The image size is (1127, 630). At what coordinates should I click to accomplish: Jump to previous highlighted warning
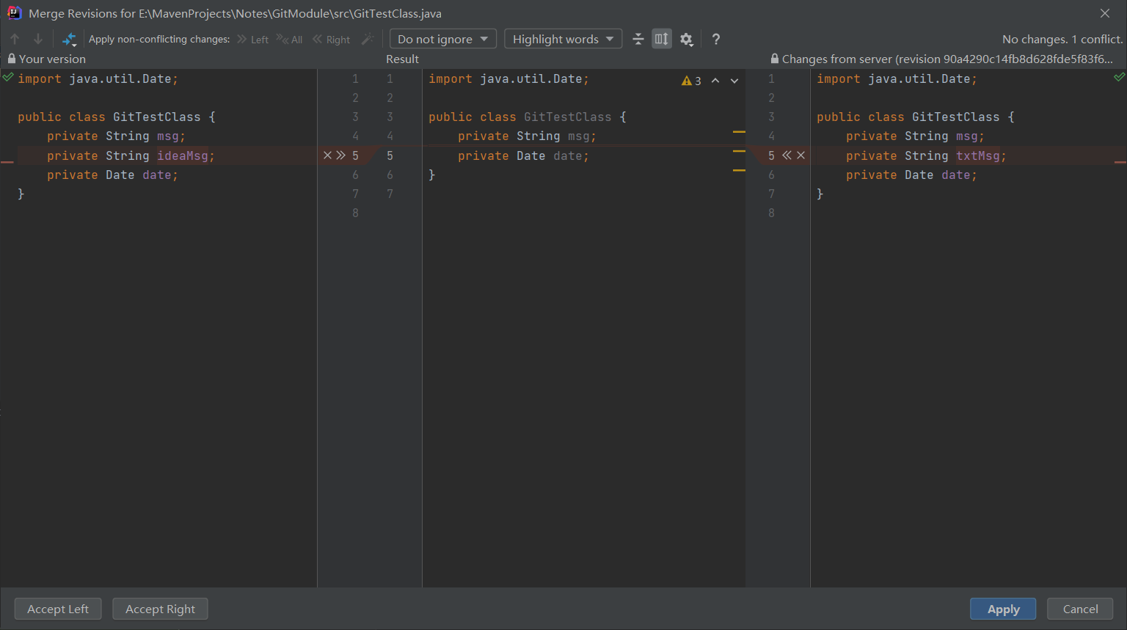pyautogui.click(x=715, y=81)
